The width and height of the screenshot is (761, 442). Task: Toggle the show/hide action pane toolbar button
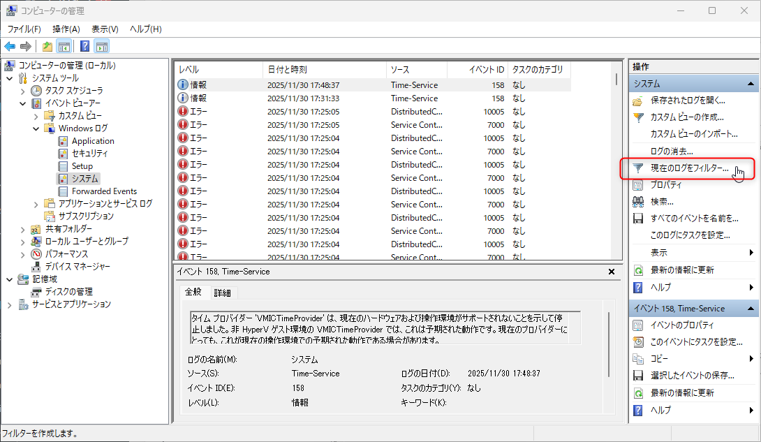[x=102, y=47]
